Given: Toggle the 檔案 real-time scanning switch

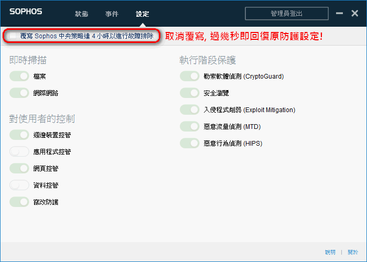Looking at the screenshot, I should point(19,77).
